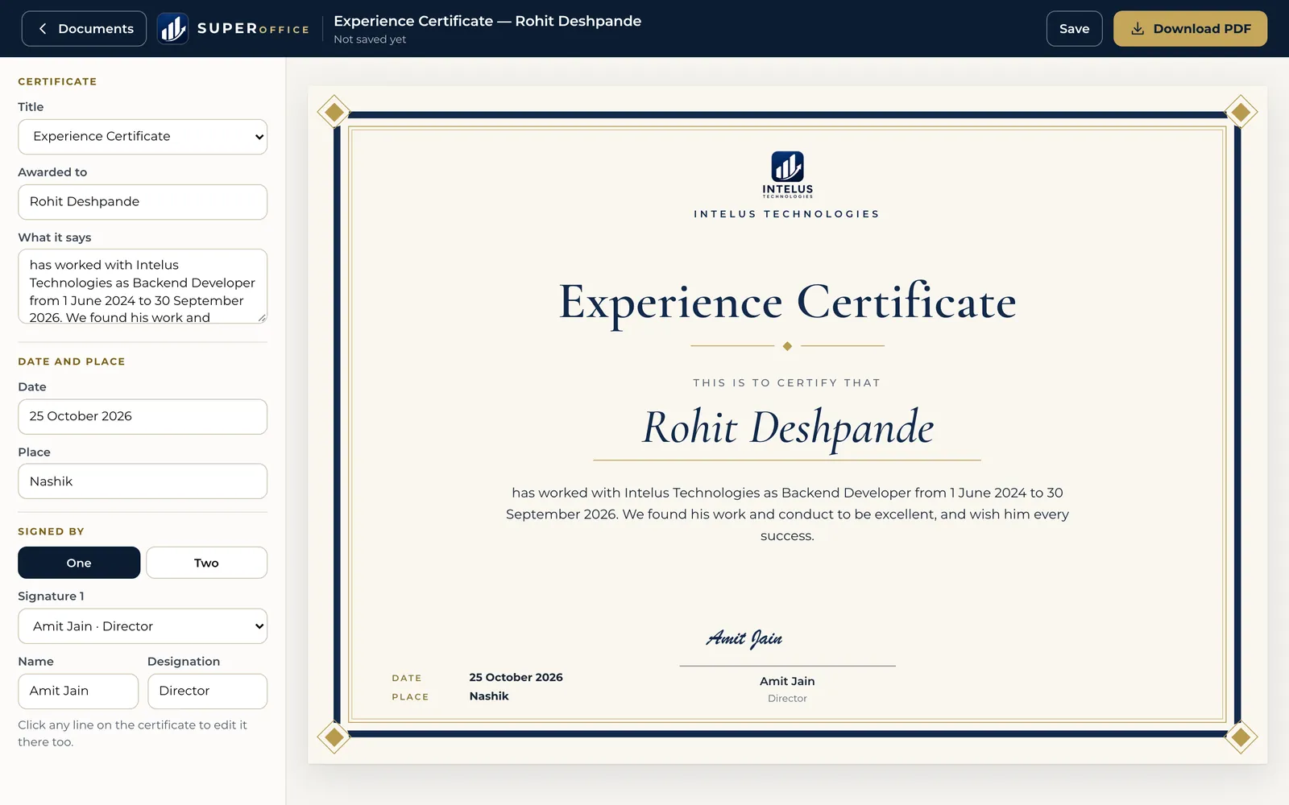
Task: Edit 25 October 2026 on the certificate
Action: (516, 678)
